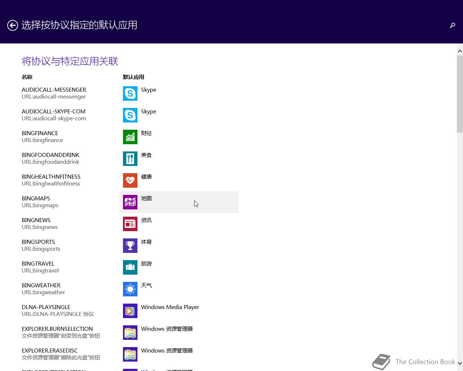Select the 地图 maps app icon

click(130, 202)
